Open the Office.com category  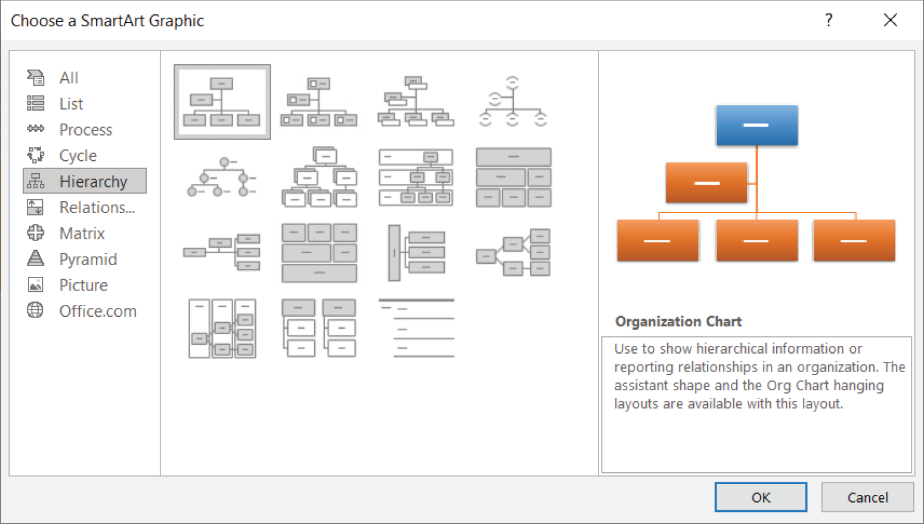(85, 311)
